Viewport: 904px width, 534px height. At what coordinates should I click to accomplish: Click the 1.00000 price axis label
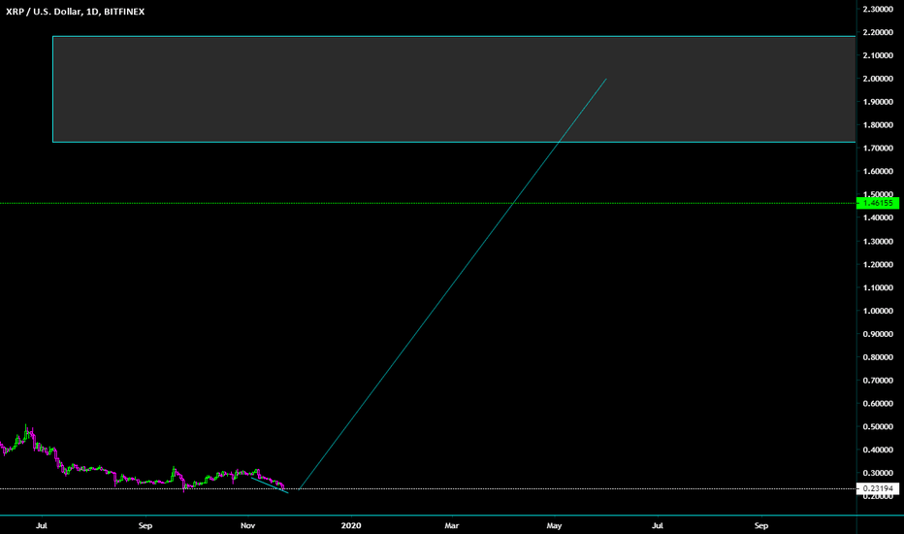tap(878, 311)
